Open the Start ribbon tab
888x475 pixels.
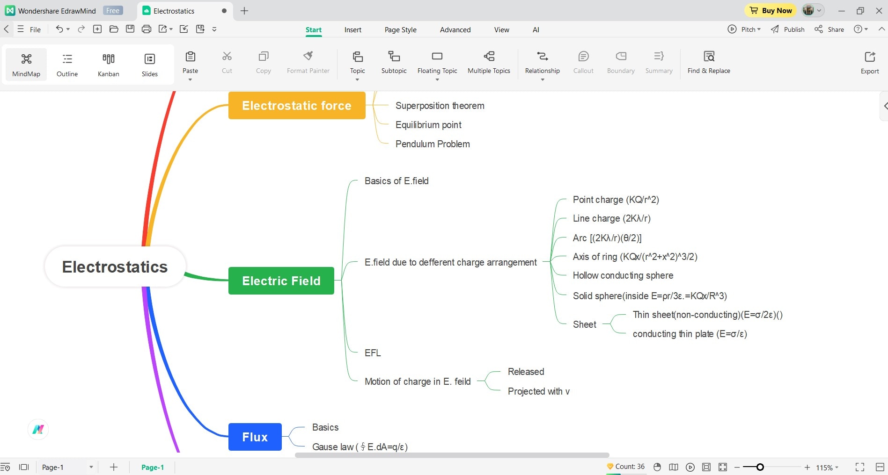(x=313, y=29)
